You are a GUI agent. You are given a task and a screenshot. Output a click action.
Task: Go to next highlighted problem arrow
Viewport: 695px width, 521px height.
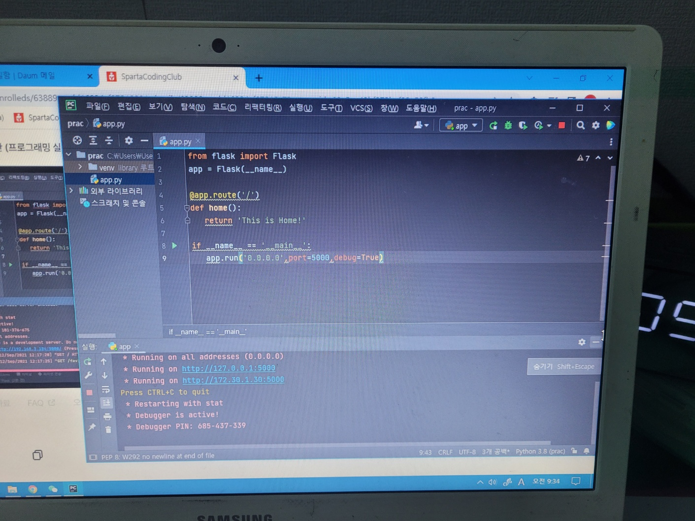tap(610, 158)
